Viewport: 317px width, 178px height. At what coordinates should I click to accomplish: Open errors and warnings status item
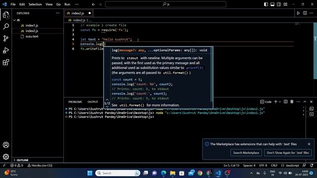click(17, 166)
